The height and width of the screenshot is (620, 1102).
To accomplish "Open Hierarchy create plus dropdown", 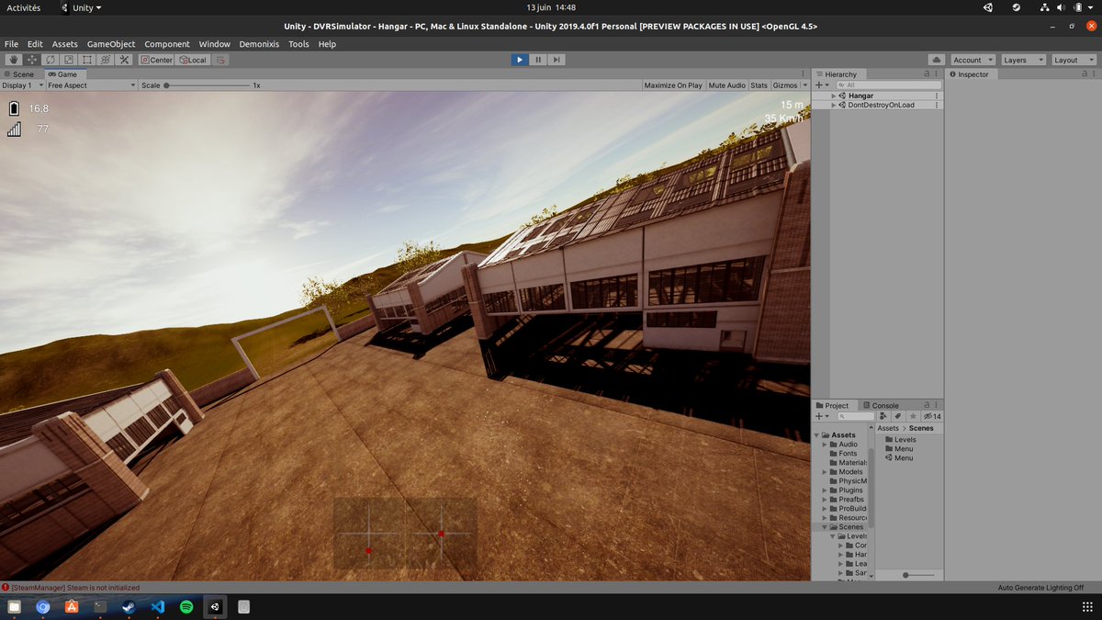I will 822,85.
